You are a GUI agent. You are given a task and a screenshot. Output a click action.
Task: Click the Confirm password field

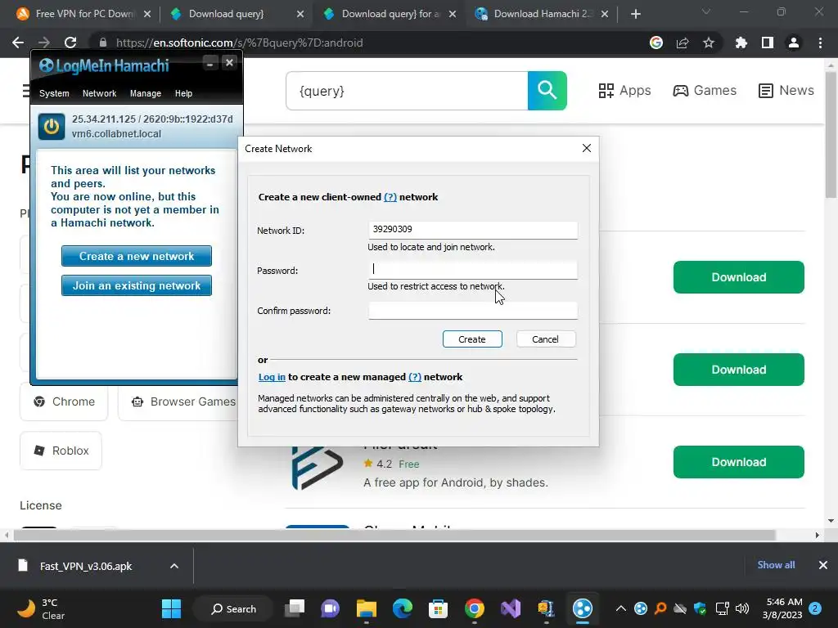click(472, 310)
